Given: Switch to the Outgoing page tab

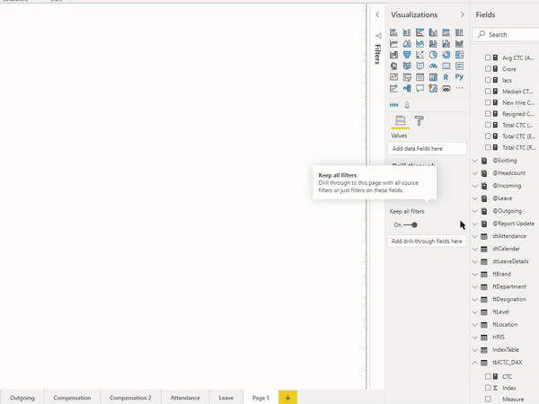Looking at the screenshot, I should coord(22,398).
